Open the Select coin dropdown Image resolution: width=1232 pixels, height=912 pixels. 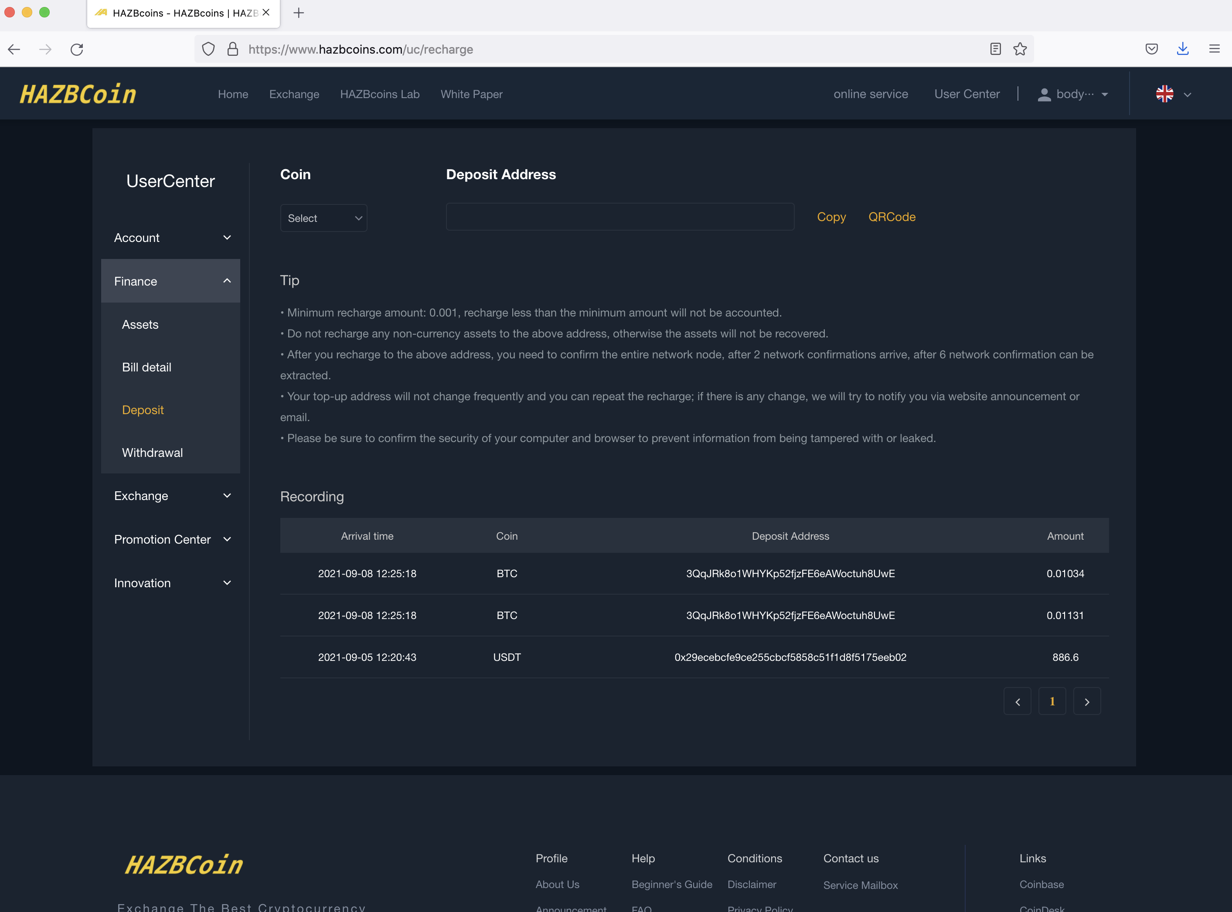[323, 218]
